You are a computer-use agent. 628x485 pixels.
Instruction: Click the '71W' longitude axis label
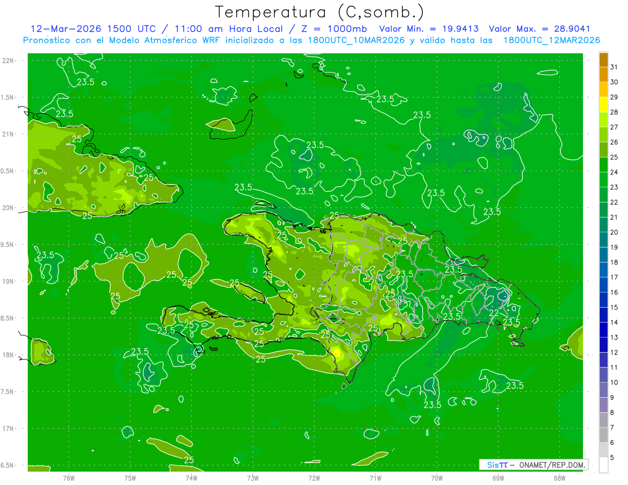375,478
